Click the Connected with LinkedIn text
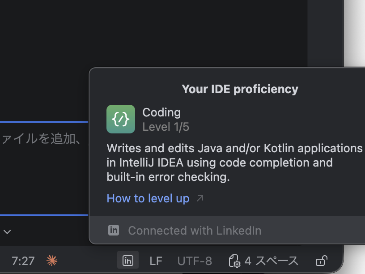 195,231
